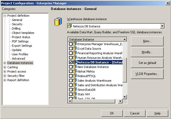Collapse the Project definition tree node
The height and width of the screenshot is (119, 171).
5,16
